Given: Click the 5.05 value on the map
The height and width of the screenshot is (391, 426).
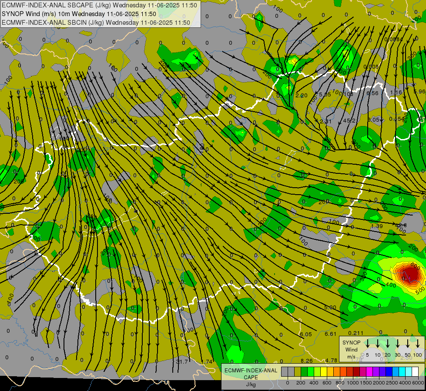Looking at the screenshot, I should (325, 94).
